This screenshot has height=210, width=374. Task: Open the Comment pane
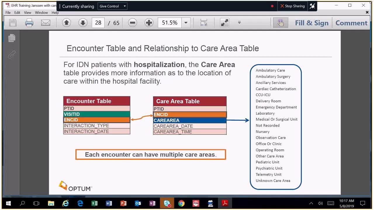[x=351, y=23]
